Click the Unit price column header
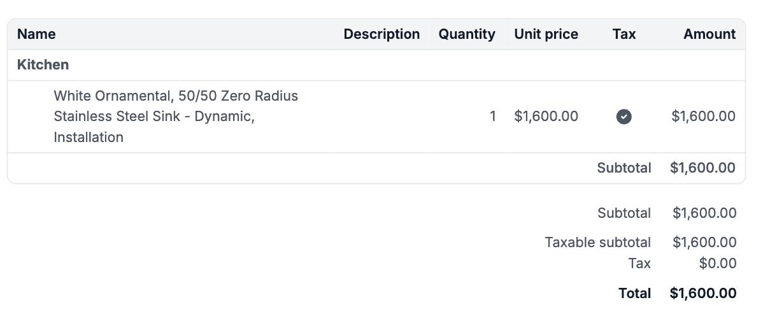The image size is (763, 321). coord(546,34)
